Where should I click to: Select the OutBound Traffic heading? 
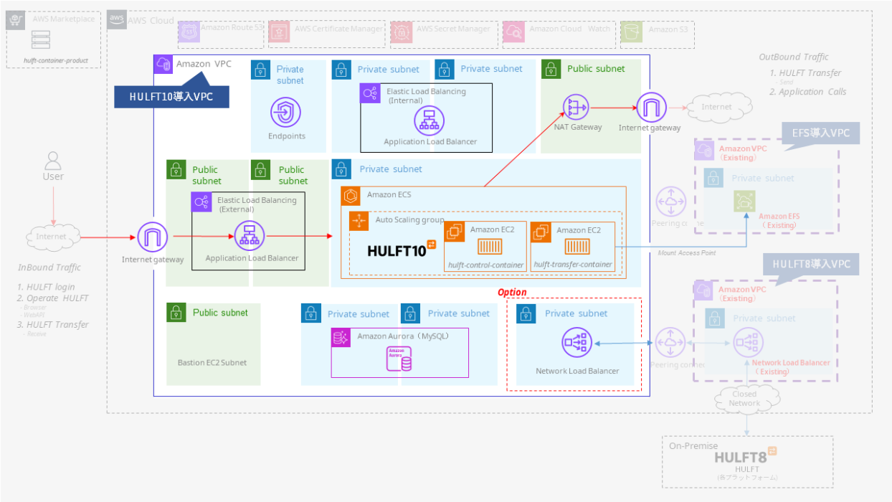coord(794,57)
